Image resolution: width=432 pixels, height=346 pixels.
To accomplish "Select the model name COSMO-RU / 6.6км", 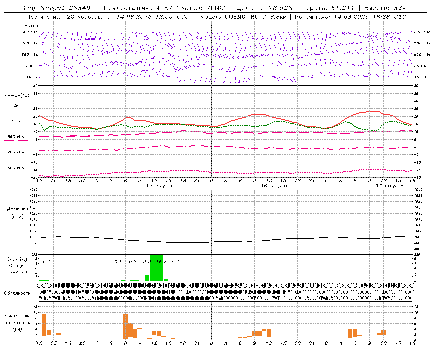I will click(256, 17).
